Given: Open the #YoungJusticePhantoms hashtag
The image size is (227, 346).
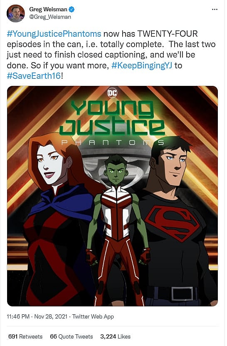Looking at the screenshot, I should click(54, 34).
